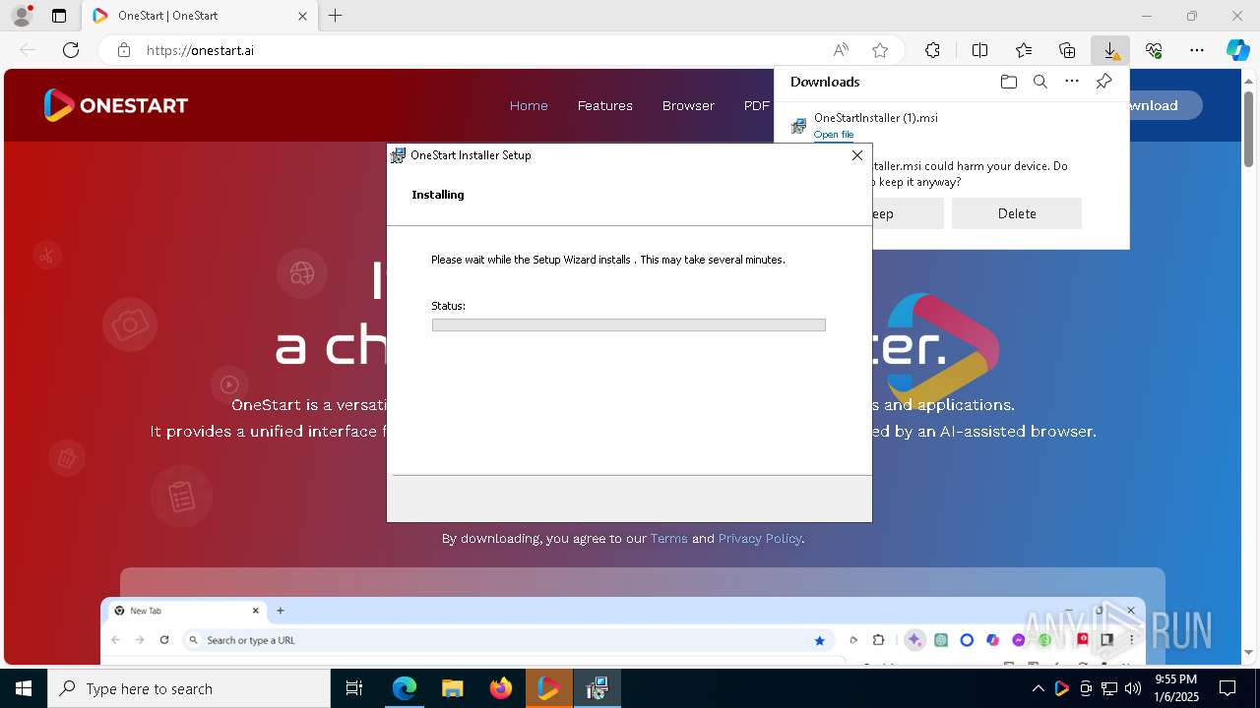Open Read aloud in address bar
This screenshot has height=708, width=1260.
tap(841, 50)
